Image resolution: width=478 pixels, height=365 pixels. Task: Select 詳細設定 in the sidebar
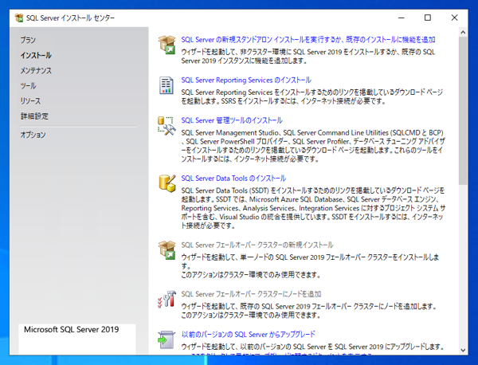(x=34, y=116)
